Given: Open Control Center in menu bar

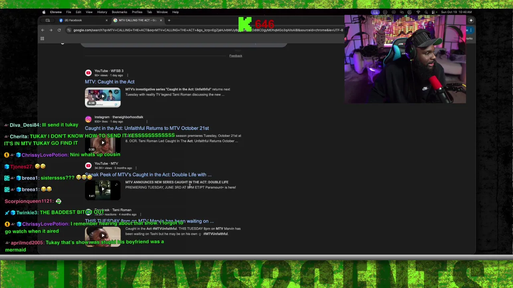Looking at the screenshot, I should 433,12.
